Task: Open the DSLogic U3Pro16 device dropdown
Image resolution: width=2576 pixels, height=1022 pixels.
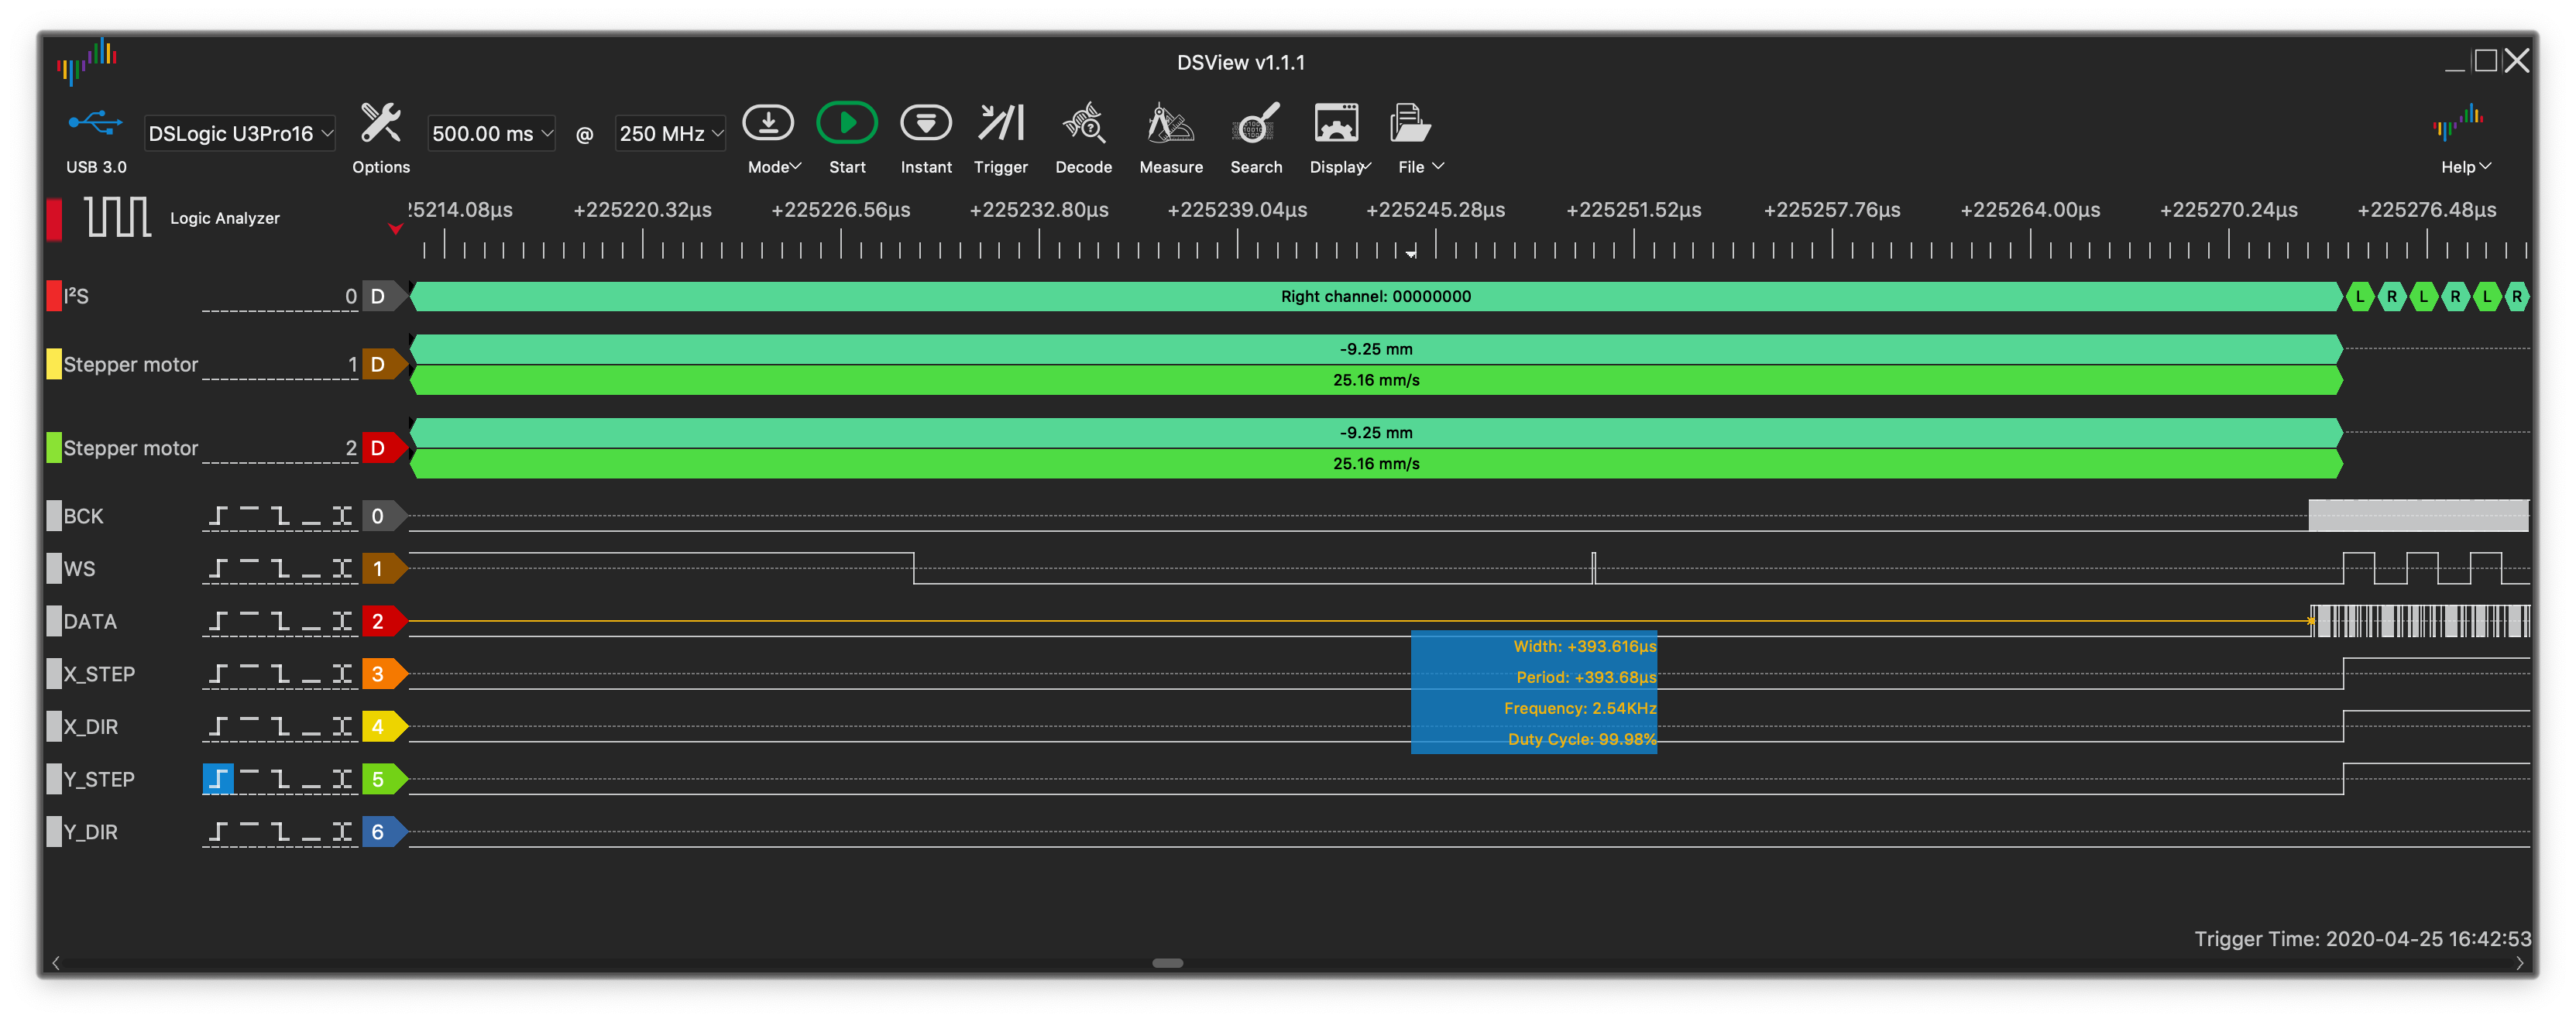Action: click(x=239, y=134)
